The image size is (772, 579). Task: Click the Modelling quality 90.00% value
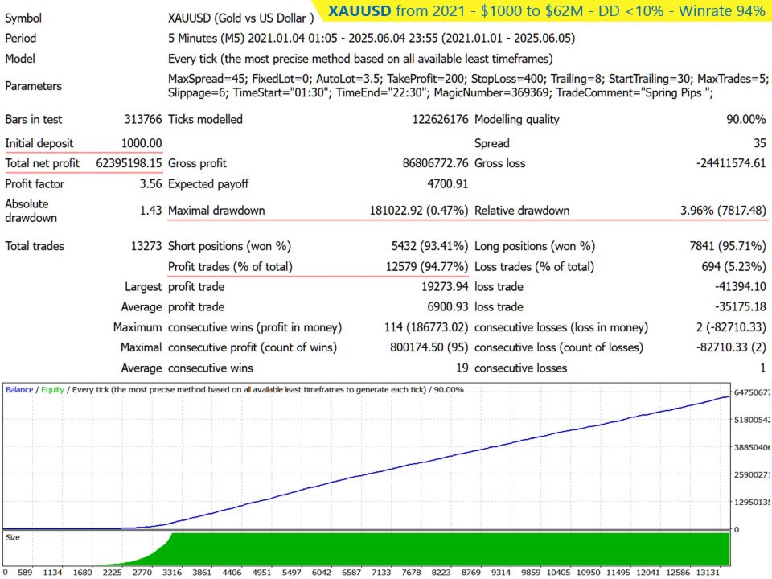(746, 120)
